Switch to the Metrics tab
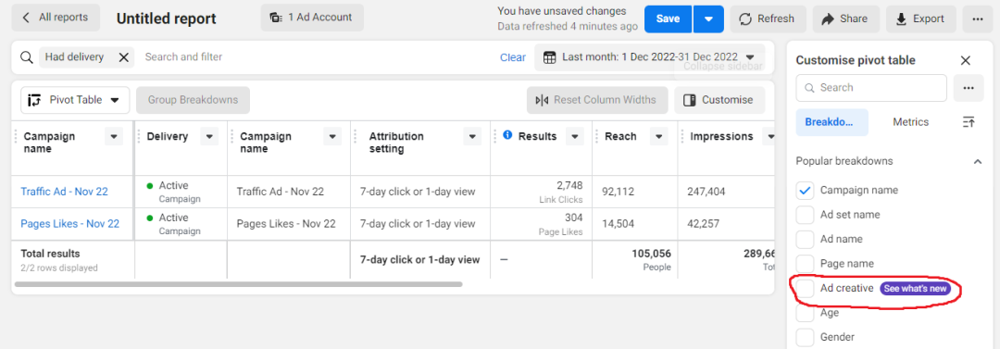Viewport: 1000px width, 349px height. (x=911, y=122)
